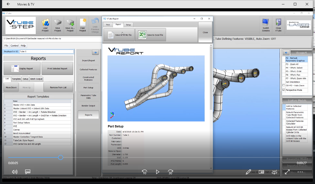315x184 pixels.
Task: Toggle Perspective Mode checkbox
Action: coord(284,90)
